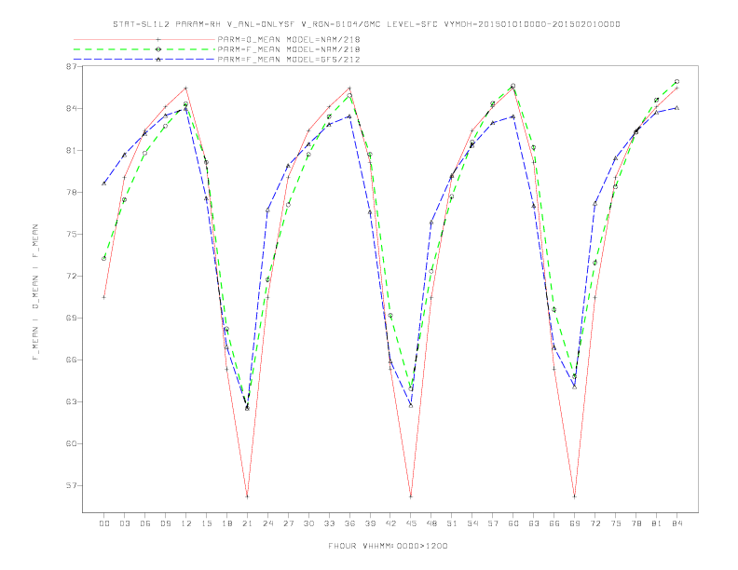This screenshot has width=738, height=570.
Task: Click the plus marker on the red legend line
Action: (x=158, y=39)
